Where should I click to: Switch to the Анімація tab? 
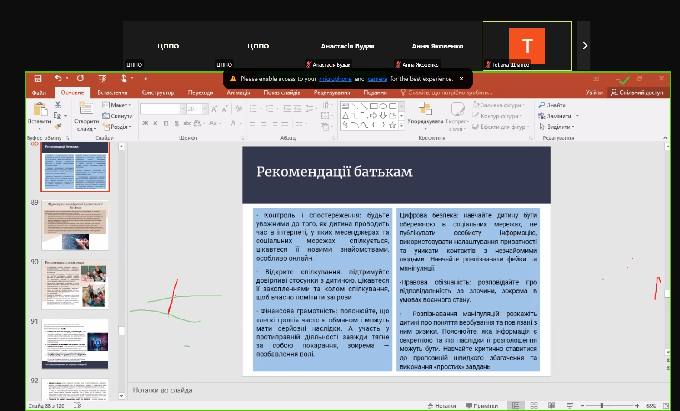pos(238,92)
